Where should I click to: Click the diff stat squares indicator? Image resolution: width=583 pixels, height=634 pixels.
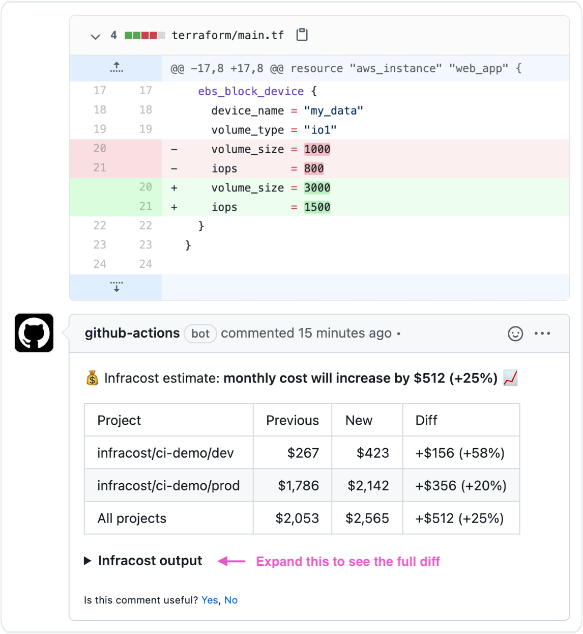(x=145, y=35)
